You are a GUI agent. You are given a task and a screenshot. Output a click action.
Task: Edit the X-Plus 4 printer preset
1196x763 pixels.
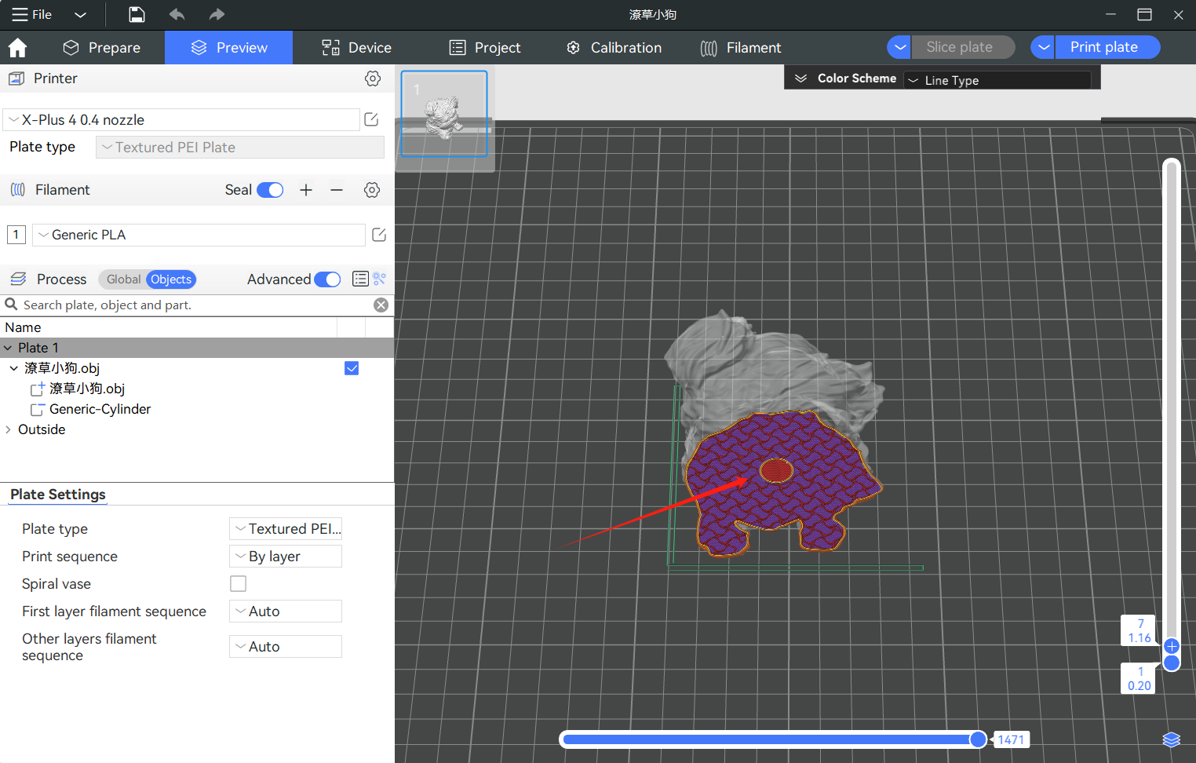(372, 119)
